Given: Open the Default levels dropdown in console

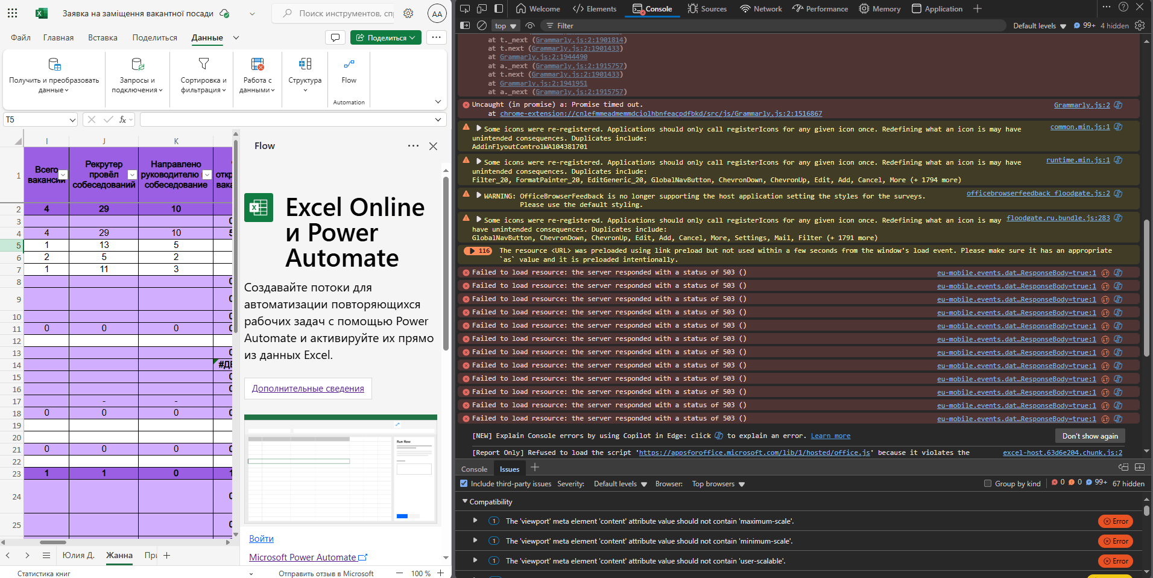Looking at the screenshot, I should (1039, 26).
